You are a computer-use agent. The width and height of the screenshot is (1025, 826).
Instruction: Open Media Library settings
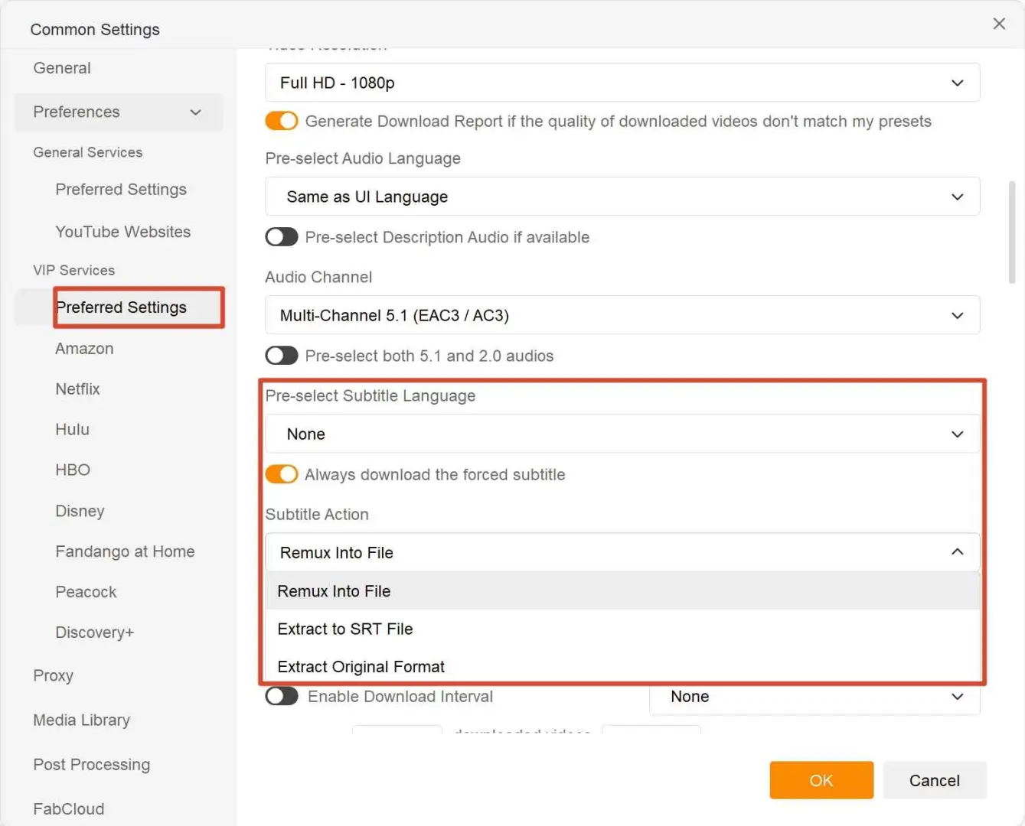click(81, 720)
